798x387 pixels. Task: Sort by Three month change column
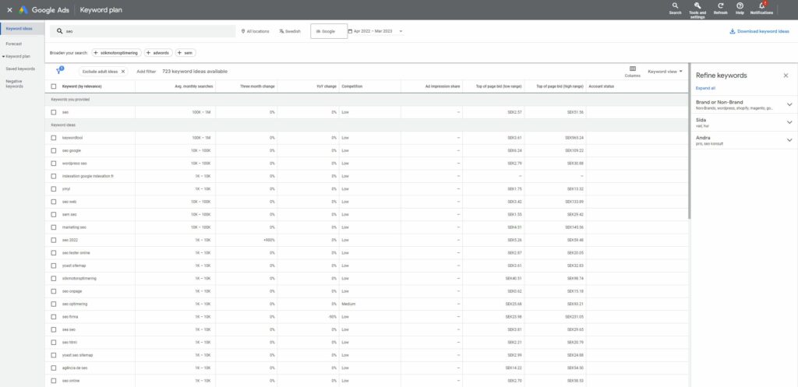(257, 86)
